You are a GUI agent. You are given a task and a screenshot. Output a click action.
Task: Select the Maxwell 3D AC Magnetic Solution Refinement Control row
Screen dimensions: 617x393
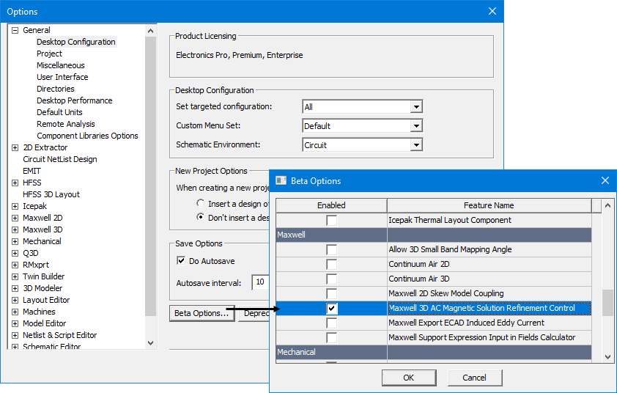pyautogui.click(x=434, y=309)
